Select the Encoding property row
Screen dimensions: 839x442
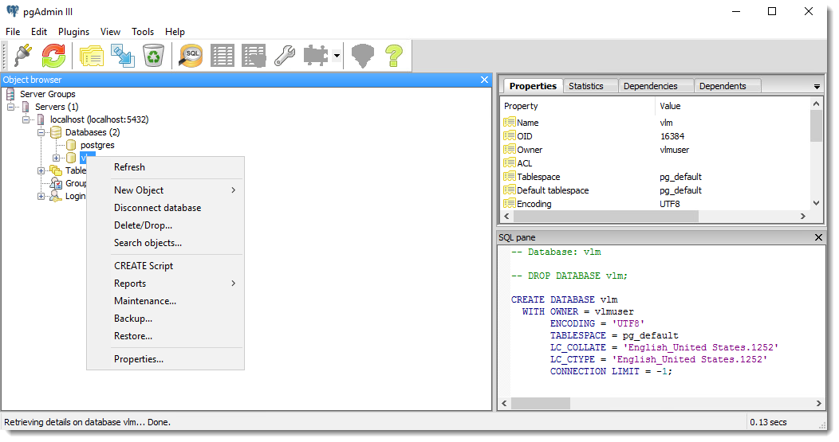tap(656, 204)
